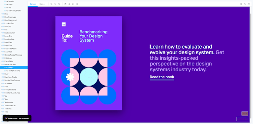This screenshot has height=124, width=253.
Task: Collapse the PosterSection component
Action: [1, 64]
